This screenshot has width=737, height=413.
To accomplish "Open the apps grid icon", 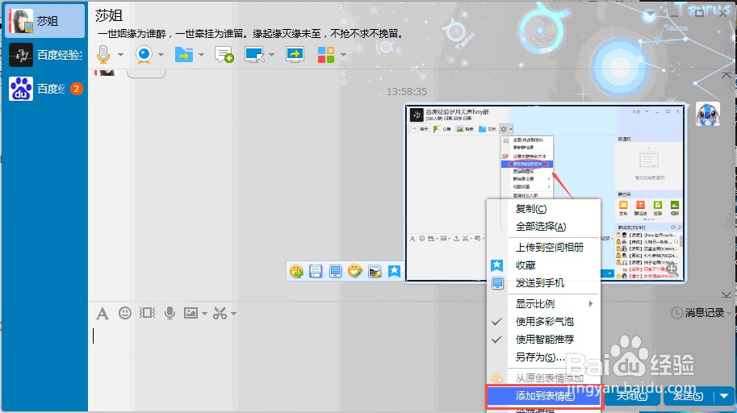I will click(326, 55).
